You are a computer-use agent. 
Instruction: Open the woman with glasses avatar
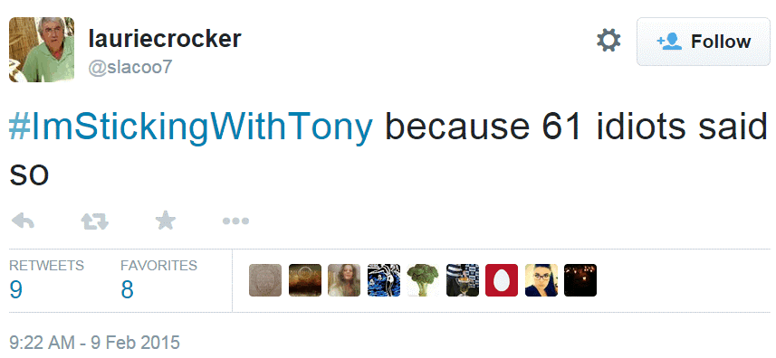pyautogui.click(x=541, y=280)
